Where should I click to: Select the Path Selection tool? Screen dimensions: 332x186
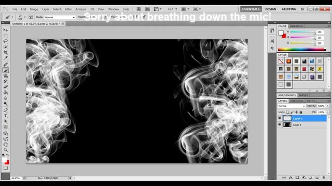point(6,121)
